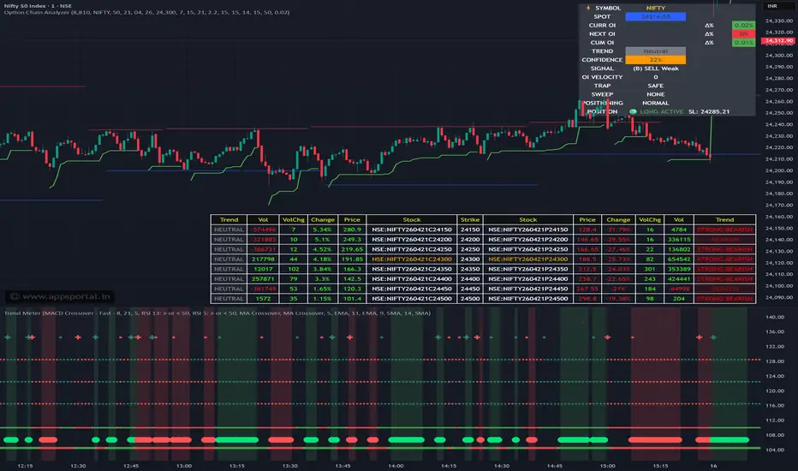Click the green CUM OI 0.01% cell
The image size is (798, 471).
coord(743,43)
